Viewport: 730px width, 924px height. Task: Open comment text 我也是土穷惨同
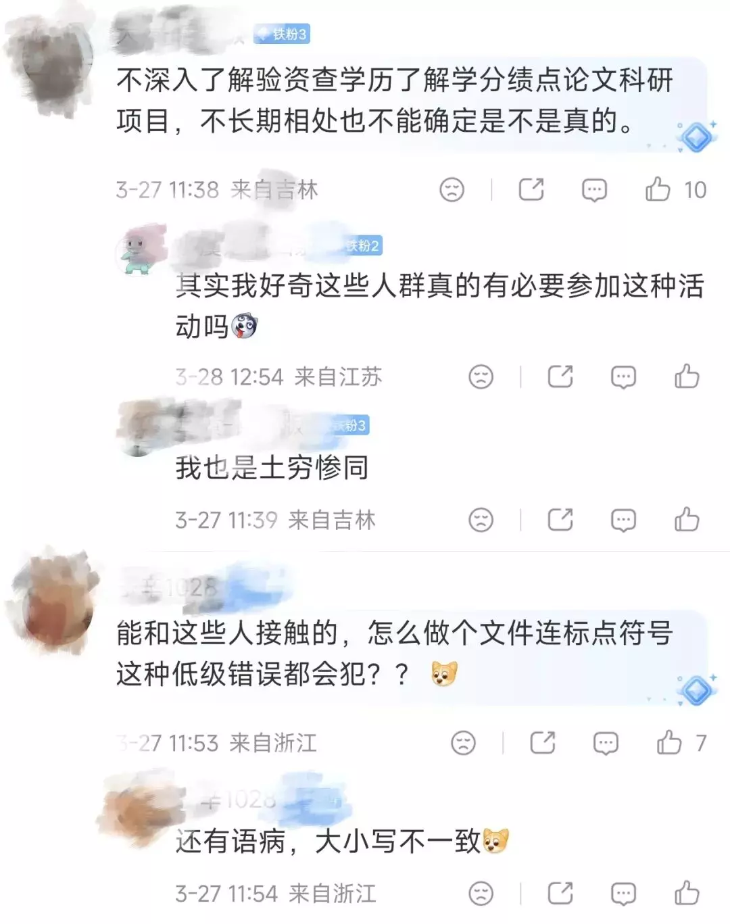pos(272,468)
